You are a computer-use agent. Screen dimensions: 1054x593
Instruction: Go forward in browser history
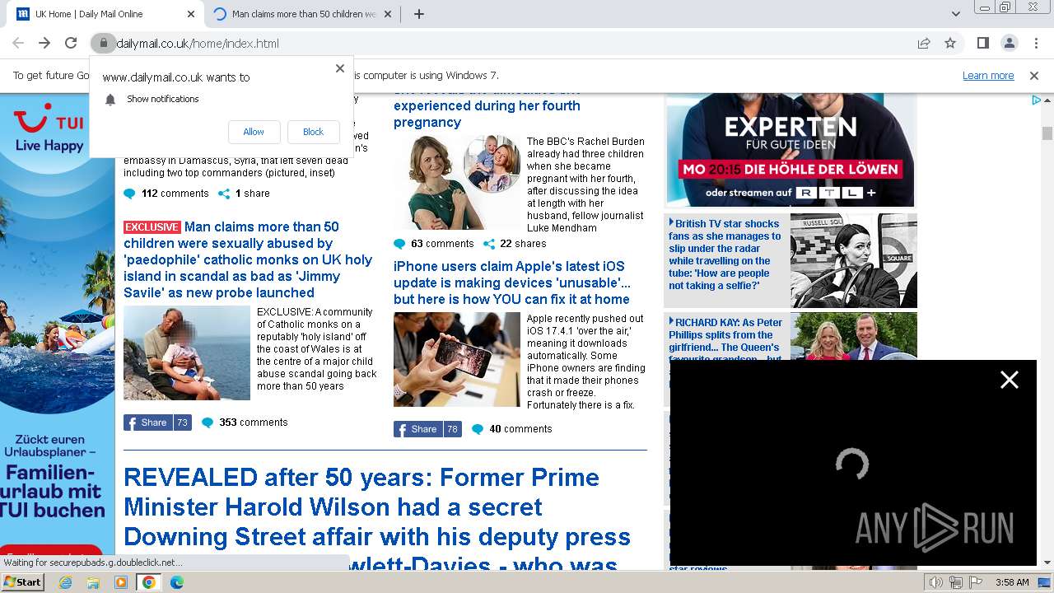pos(44,43)
